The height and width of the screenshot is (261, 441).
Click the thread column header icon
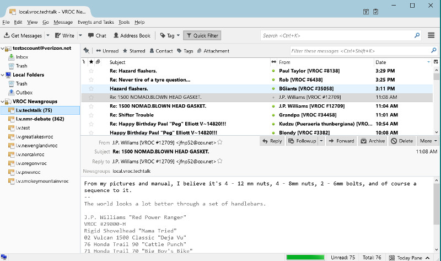pyautogui.click(x=84, y=62)
